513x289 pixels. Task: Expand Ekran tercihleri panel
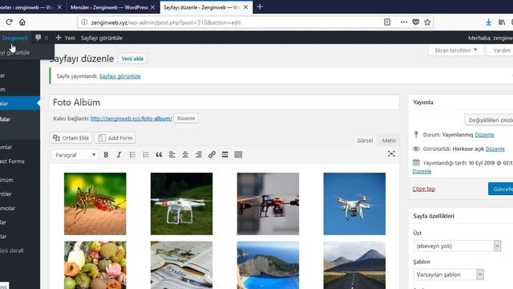(456, 50)
